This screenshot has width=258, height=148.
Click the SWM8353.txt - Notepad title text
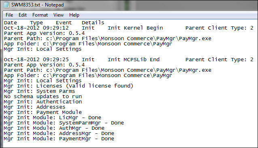pyautogui.click(x=38, y=5)
